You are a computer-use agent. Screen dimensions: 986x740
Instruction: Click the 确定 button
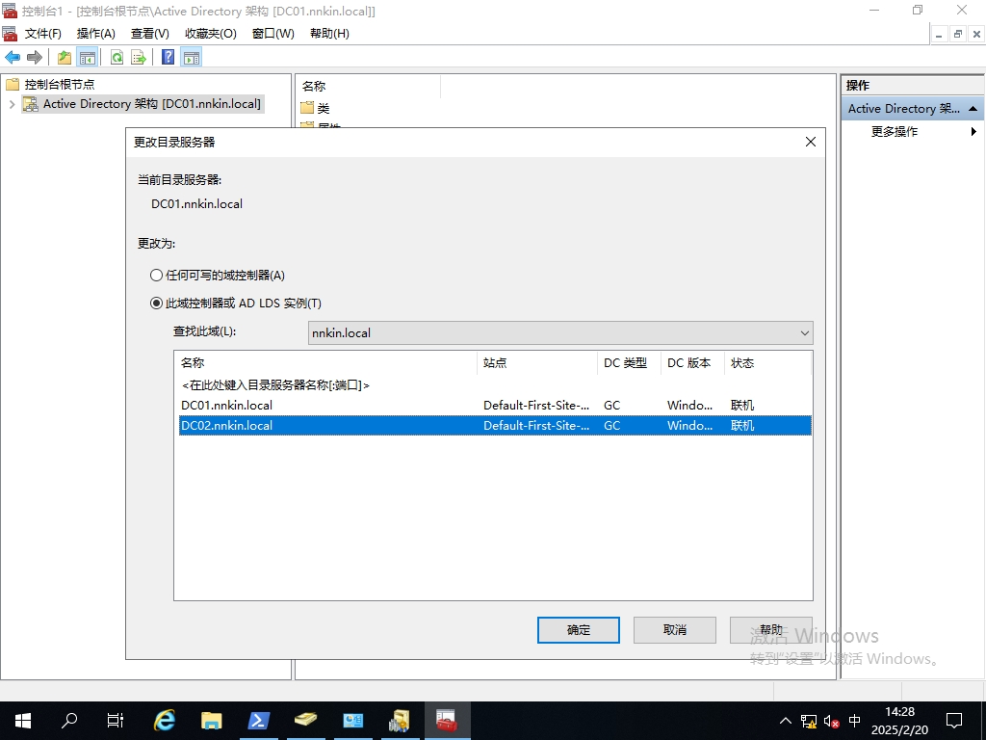pos(579,630)
